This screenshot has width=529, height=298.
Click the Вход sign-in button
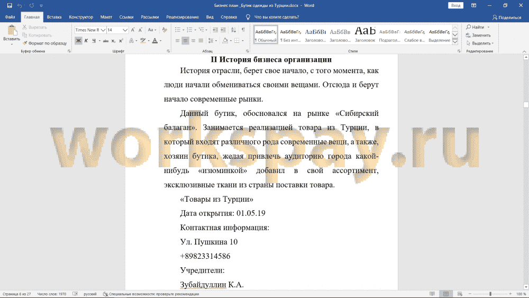coord(456,5)
